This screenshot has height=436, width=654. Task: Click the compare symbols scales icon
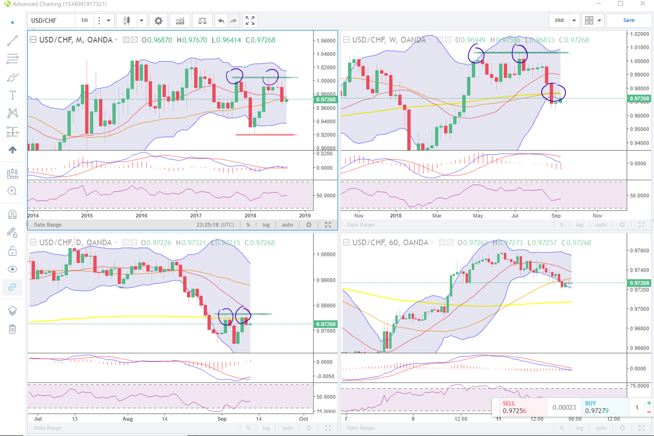tap(202, 20)
